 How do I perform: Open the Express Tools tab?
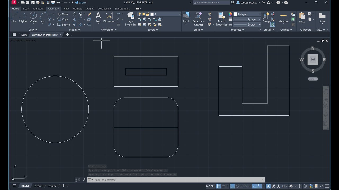[x=122, y=9]
